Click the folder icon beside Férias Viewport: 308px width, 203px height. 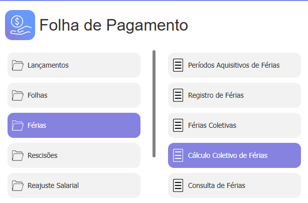coord(18,125)
